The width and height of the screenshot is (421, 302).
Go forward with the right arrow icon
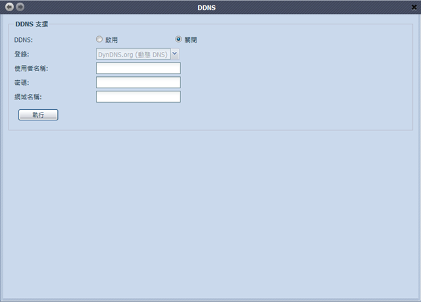[20, 7]
